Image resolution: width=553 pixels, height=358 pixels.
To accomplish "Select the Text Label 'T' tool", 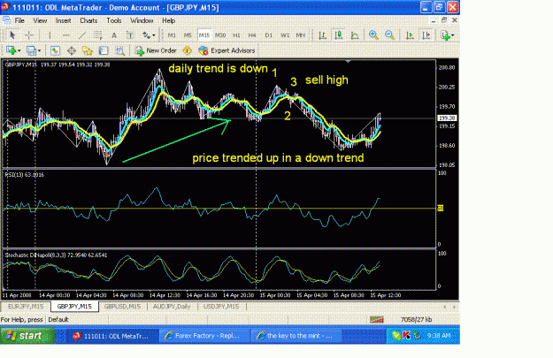I will [130, 35].
